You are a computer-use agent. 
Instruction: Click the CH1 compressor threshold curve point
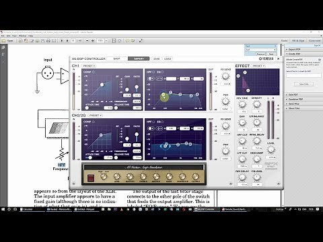click(102, 85)
